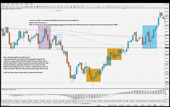
Task: Open the Insert menu
Action: [x=12, y=4]
